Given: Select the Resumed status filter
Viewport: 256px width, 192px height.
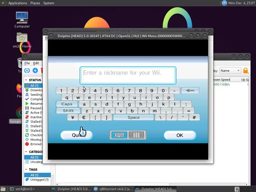Looking at the screenshot, I should pos(33,104).
